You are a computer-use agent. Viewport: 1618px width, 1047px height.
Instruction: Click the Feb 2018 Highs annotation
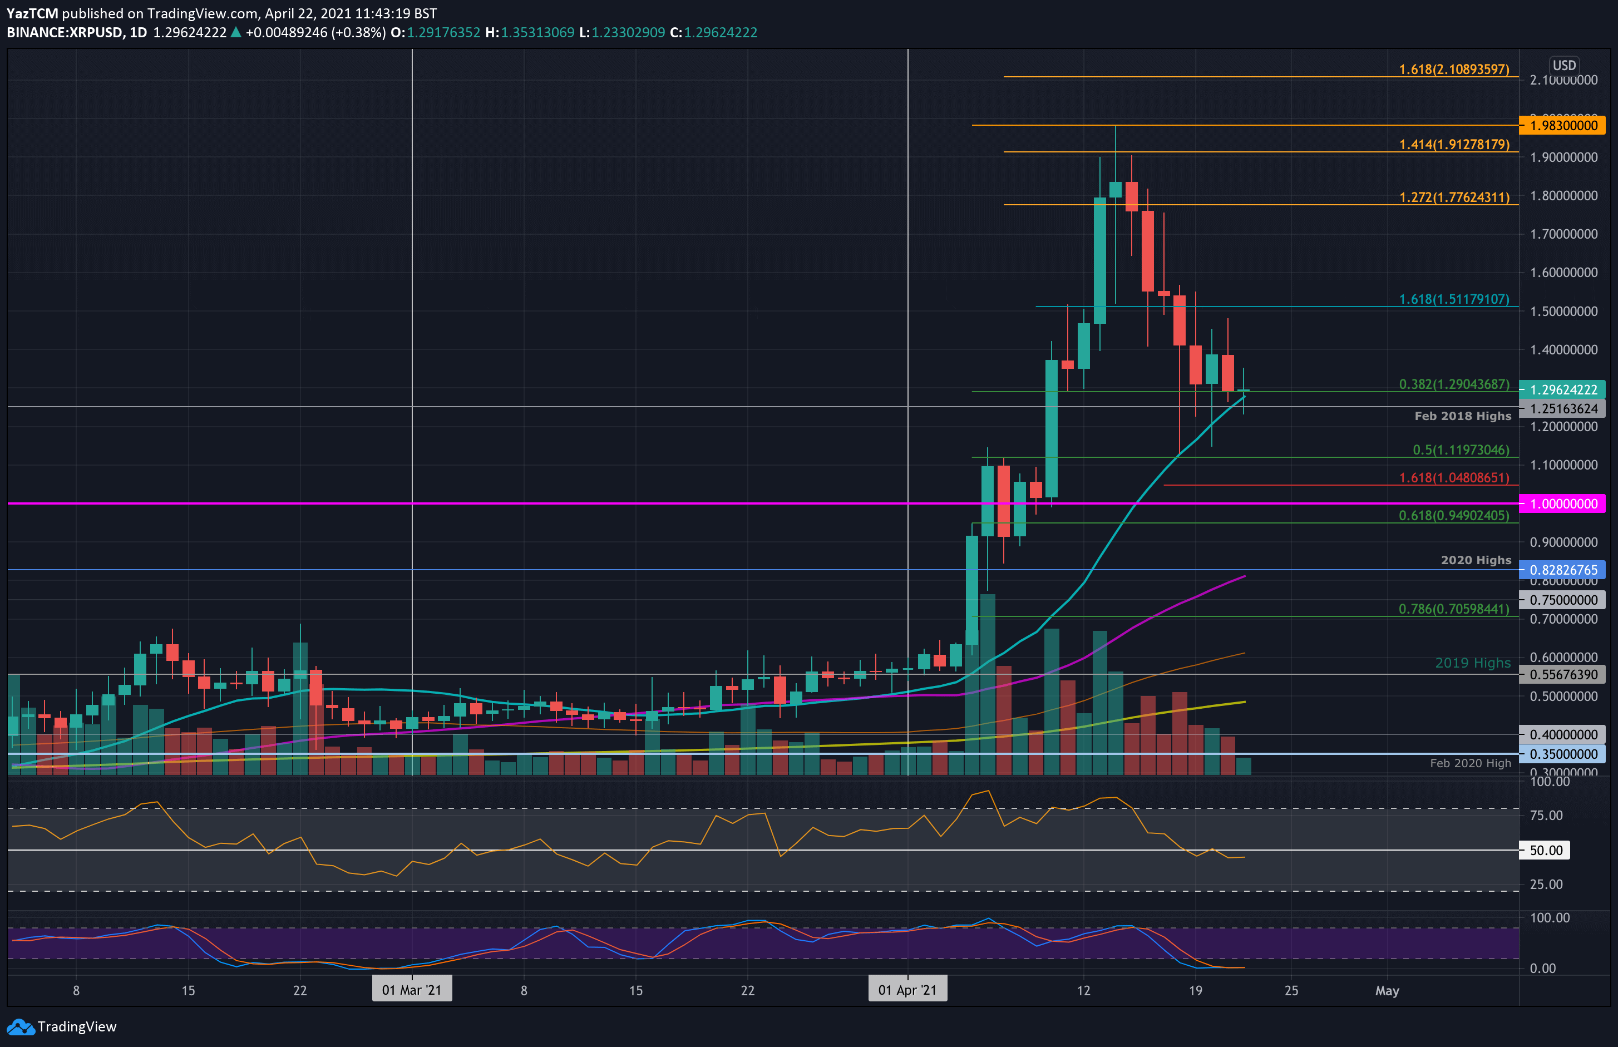tap(1462, 416)
